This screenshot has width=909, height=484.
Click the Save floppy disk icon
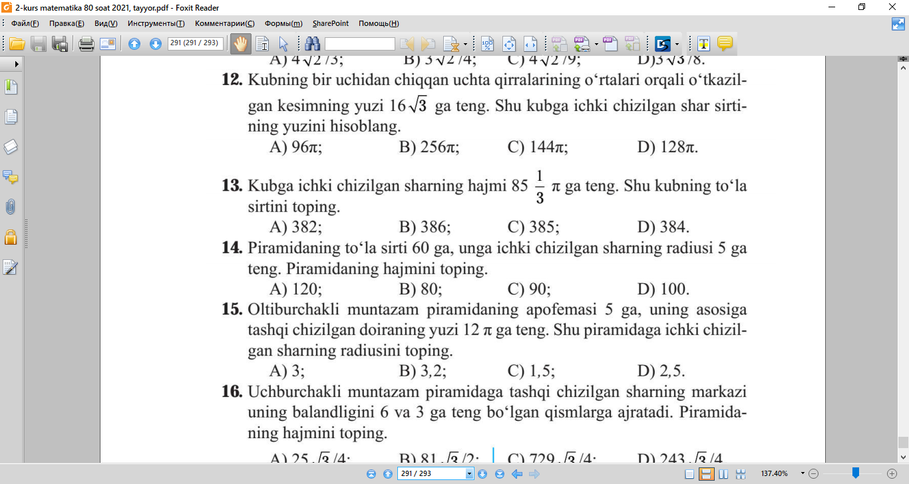[x=39, y=45]
